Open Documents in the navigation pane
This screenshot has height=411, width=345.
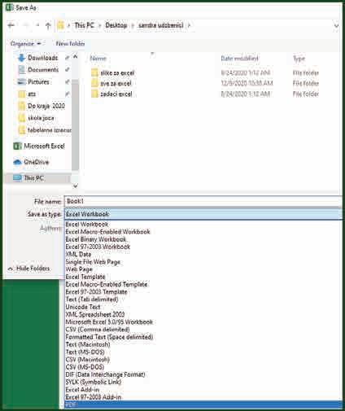[43, 70]
